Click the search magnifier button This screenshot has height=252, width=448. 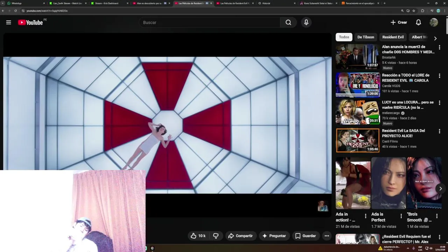[288, 22]
